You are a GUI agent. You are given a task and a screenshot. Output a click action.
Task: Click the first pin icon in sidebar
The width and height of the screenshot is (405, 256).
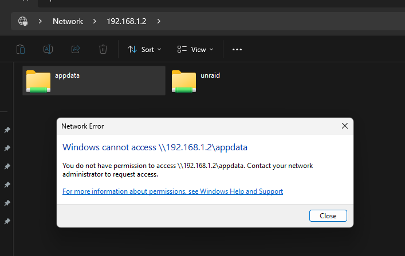(x=7, y=130)
